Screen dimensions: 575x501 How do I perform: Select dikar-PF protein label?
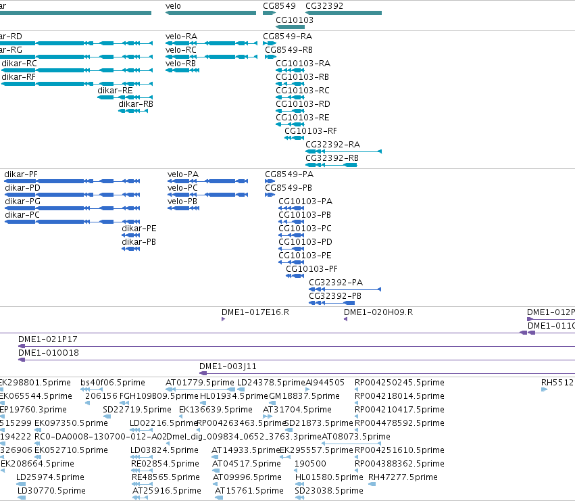point(21,174)
